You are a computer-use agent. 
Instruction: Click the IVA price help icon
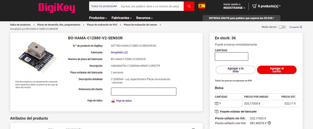(269, 123)
